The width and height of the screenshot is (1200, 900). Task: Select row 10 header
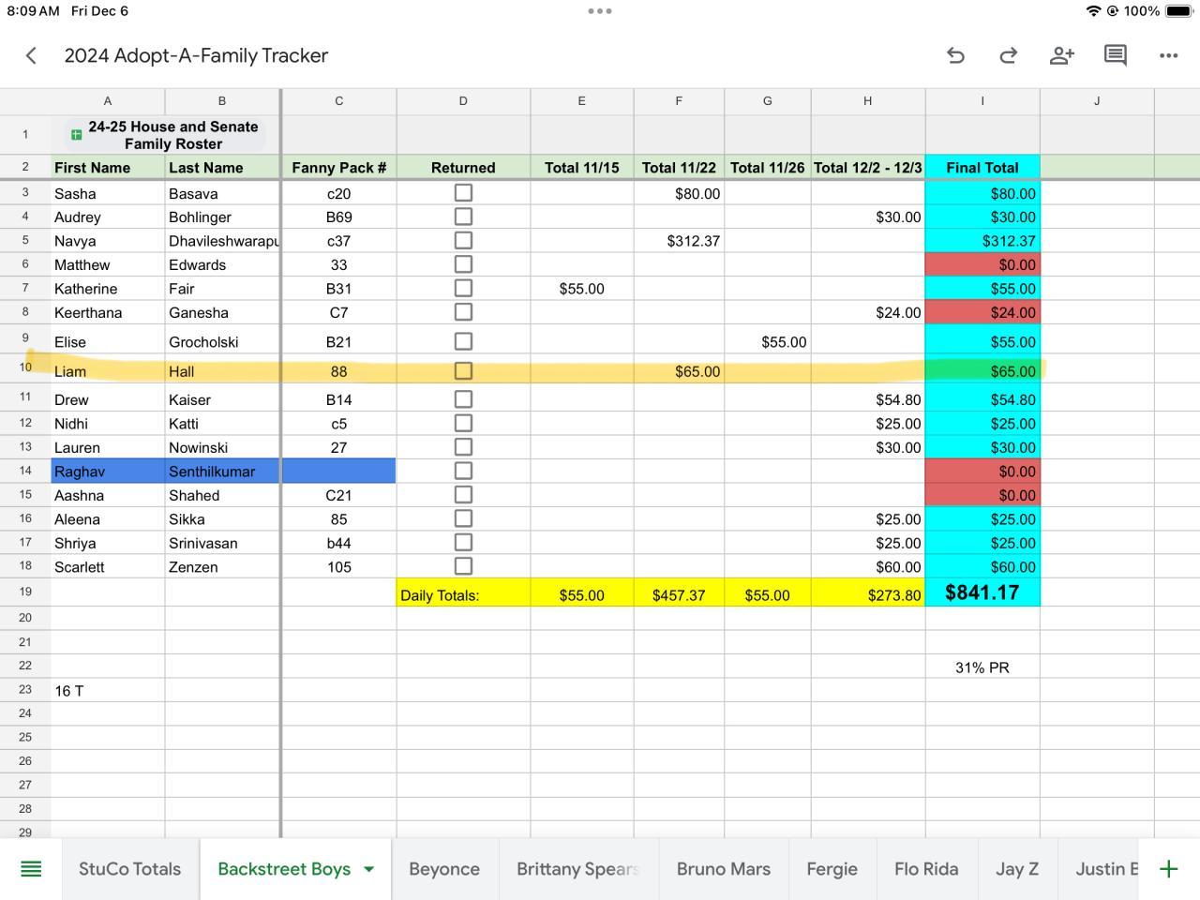pos(25,367)
